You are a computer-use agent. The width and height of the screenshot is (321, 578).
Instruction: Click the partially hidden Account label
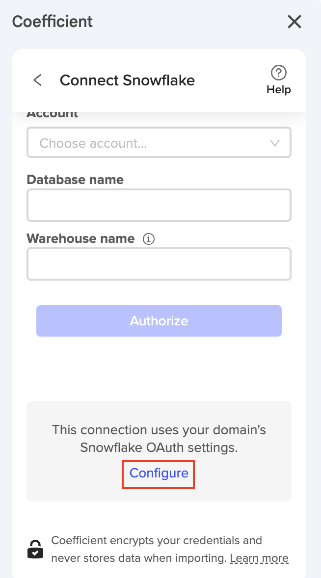(53, 115)
